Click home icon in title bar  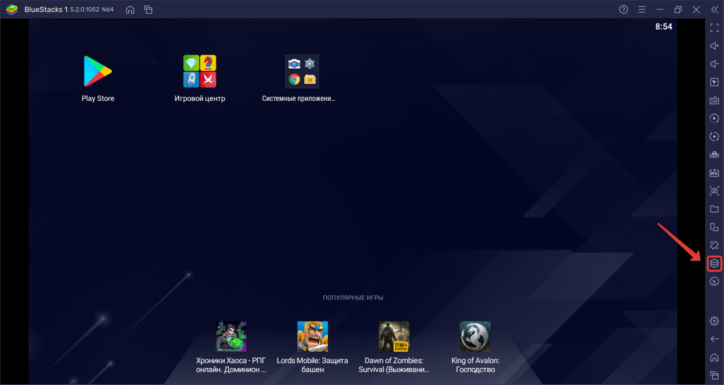(x=130, y=10)
